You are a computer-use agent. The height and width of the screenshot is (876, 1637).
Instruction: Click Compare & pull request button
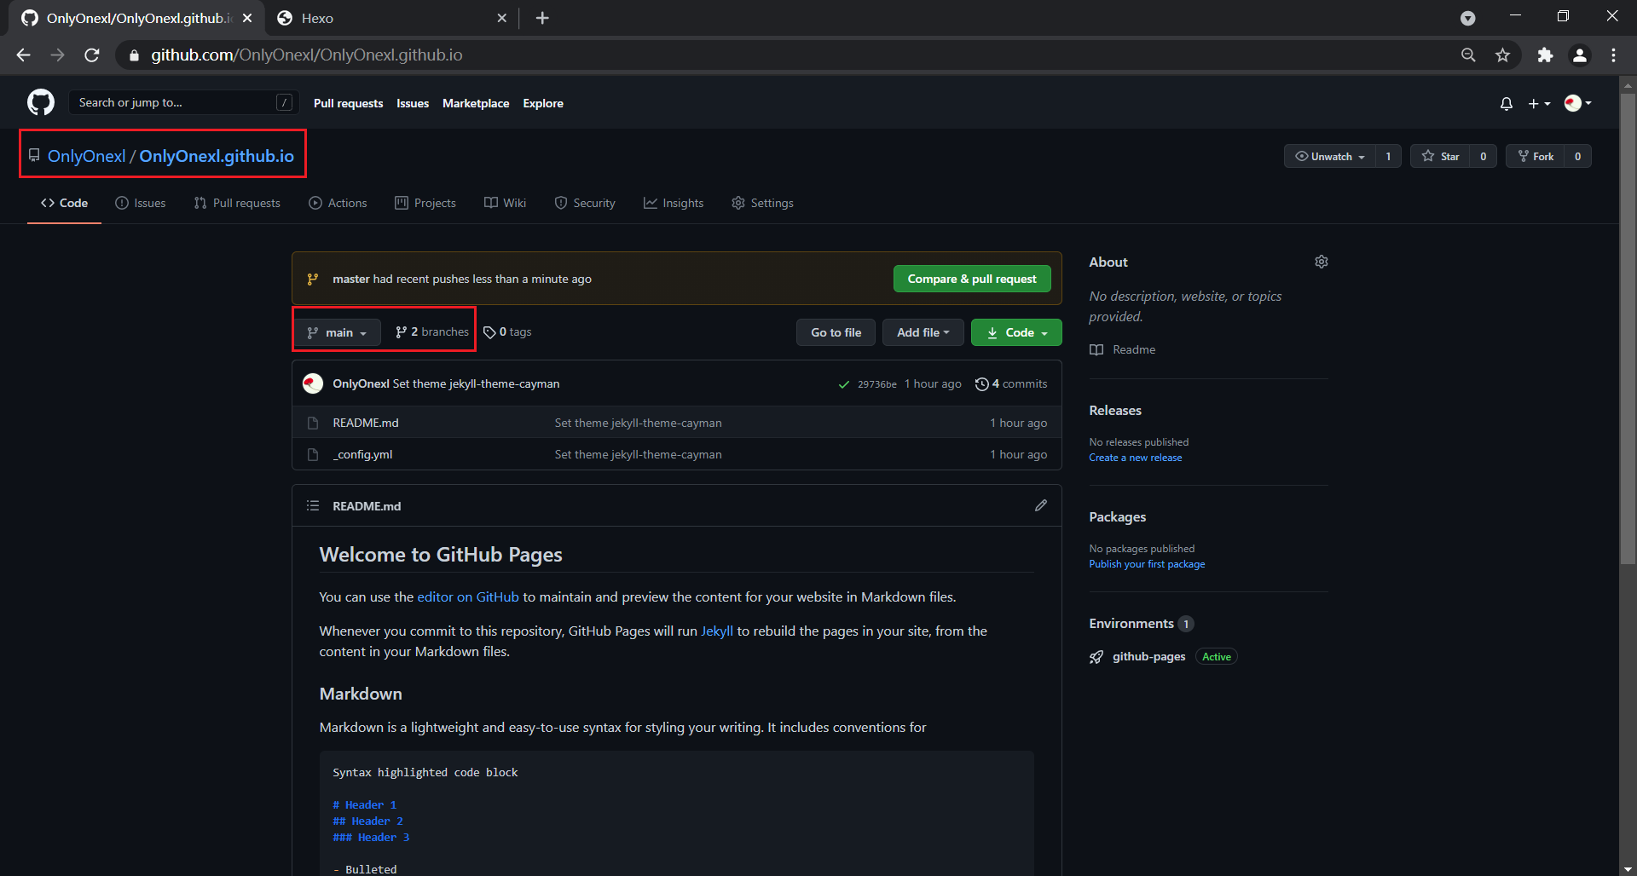[x=972, y=279]
